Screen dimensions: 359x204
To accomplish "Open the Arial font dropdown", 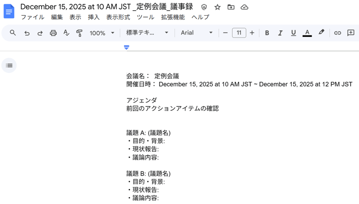I will pos(197,33).
